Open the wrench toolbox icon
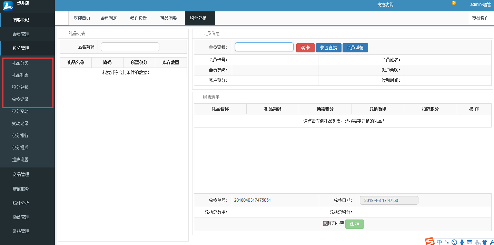 tap(492, 242)
